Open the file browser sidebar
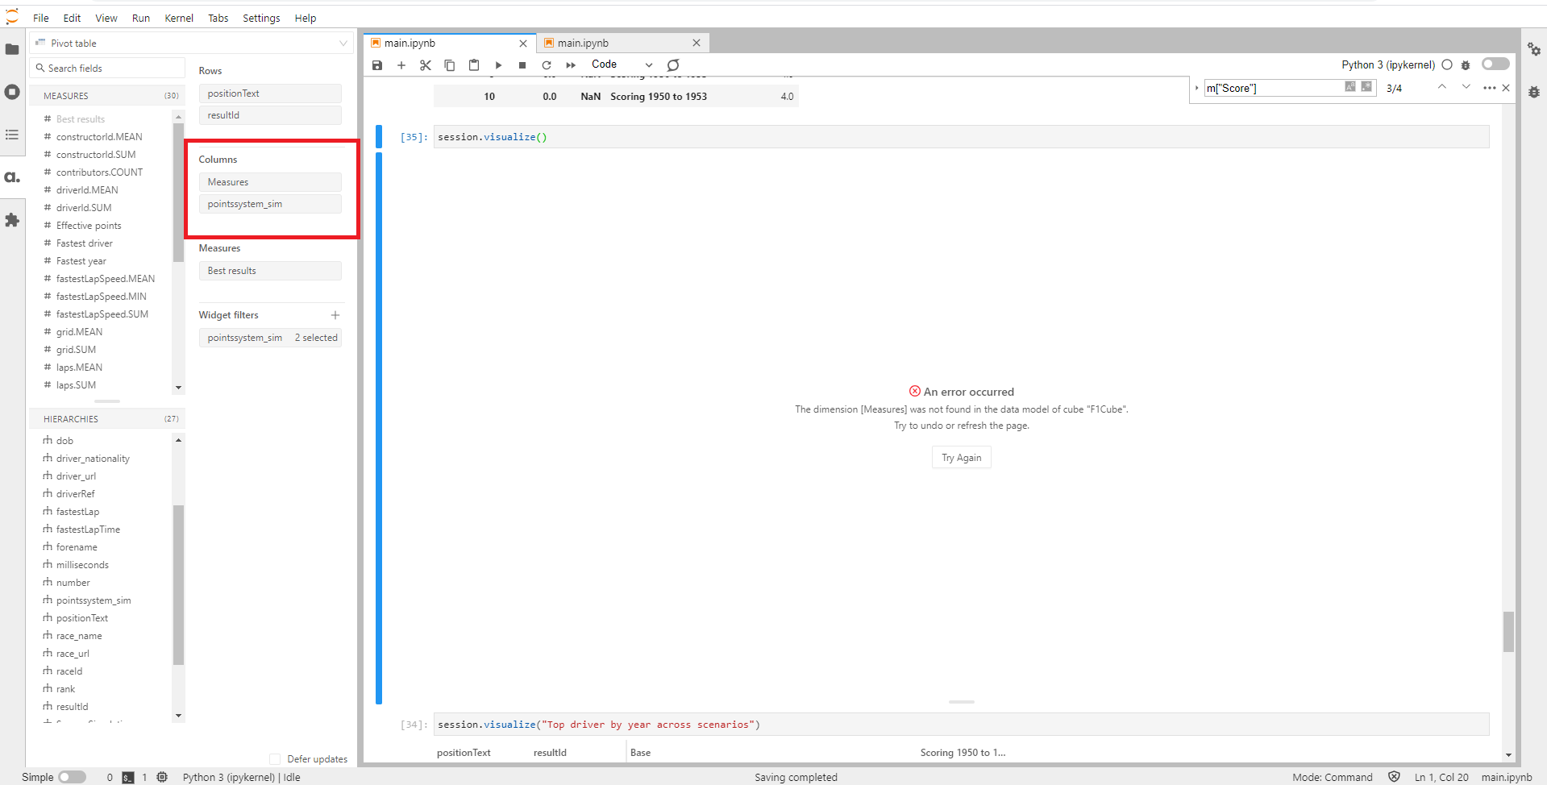 [x=12, y=50]
